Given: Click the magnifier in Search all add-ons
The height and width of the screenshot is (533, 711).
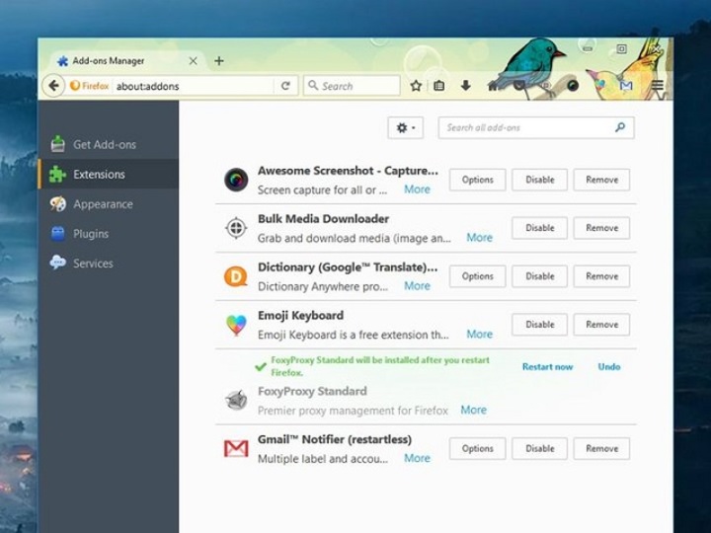Looking at the screenshot, I should [x=620, y=127].
